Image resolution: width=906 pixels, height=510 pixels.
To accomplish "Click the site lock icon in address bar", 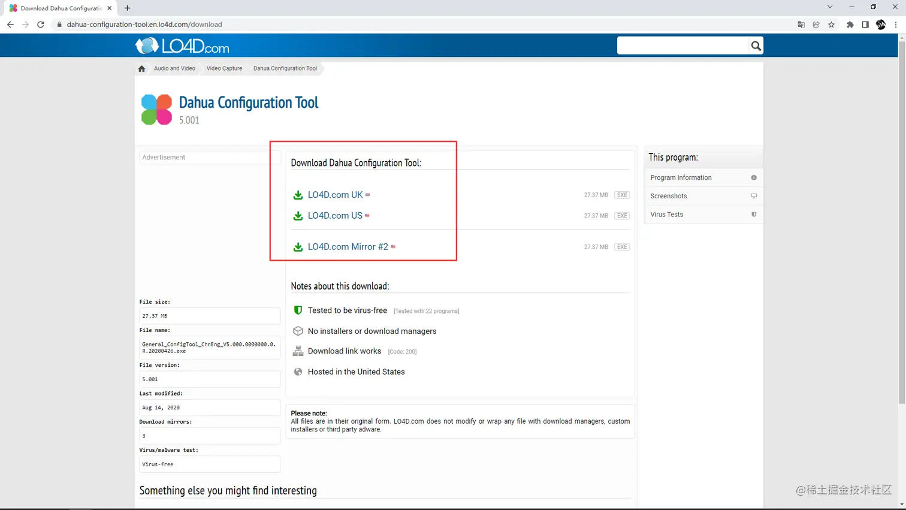I will pos(59,25).
